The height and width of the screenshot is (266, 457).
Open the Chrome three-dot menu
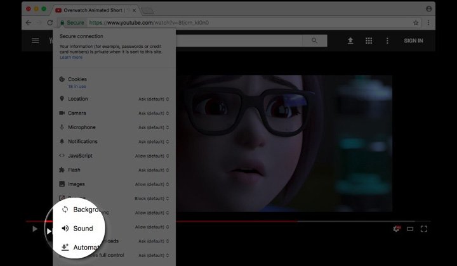tap(428, 23)
